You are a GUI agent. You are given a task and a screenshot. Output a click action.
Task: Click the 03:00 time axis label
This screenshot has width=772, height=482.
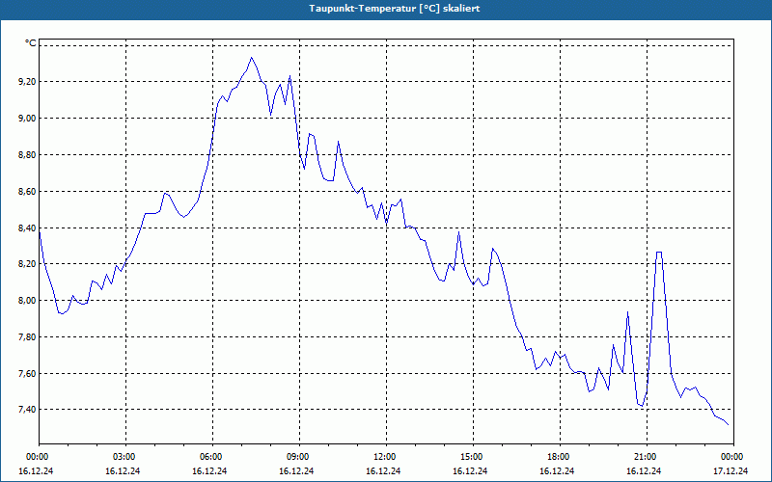click(x=126, y=457)
